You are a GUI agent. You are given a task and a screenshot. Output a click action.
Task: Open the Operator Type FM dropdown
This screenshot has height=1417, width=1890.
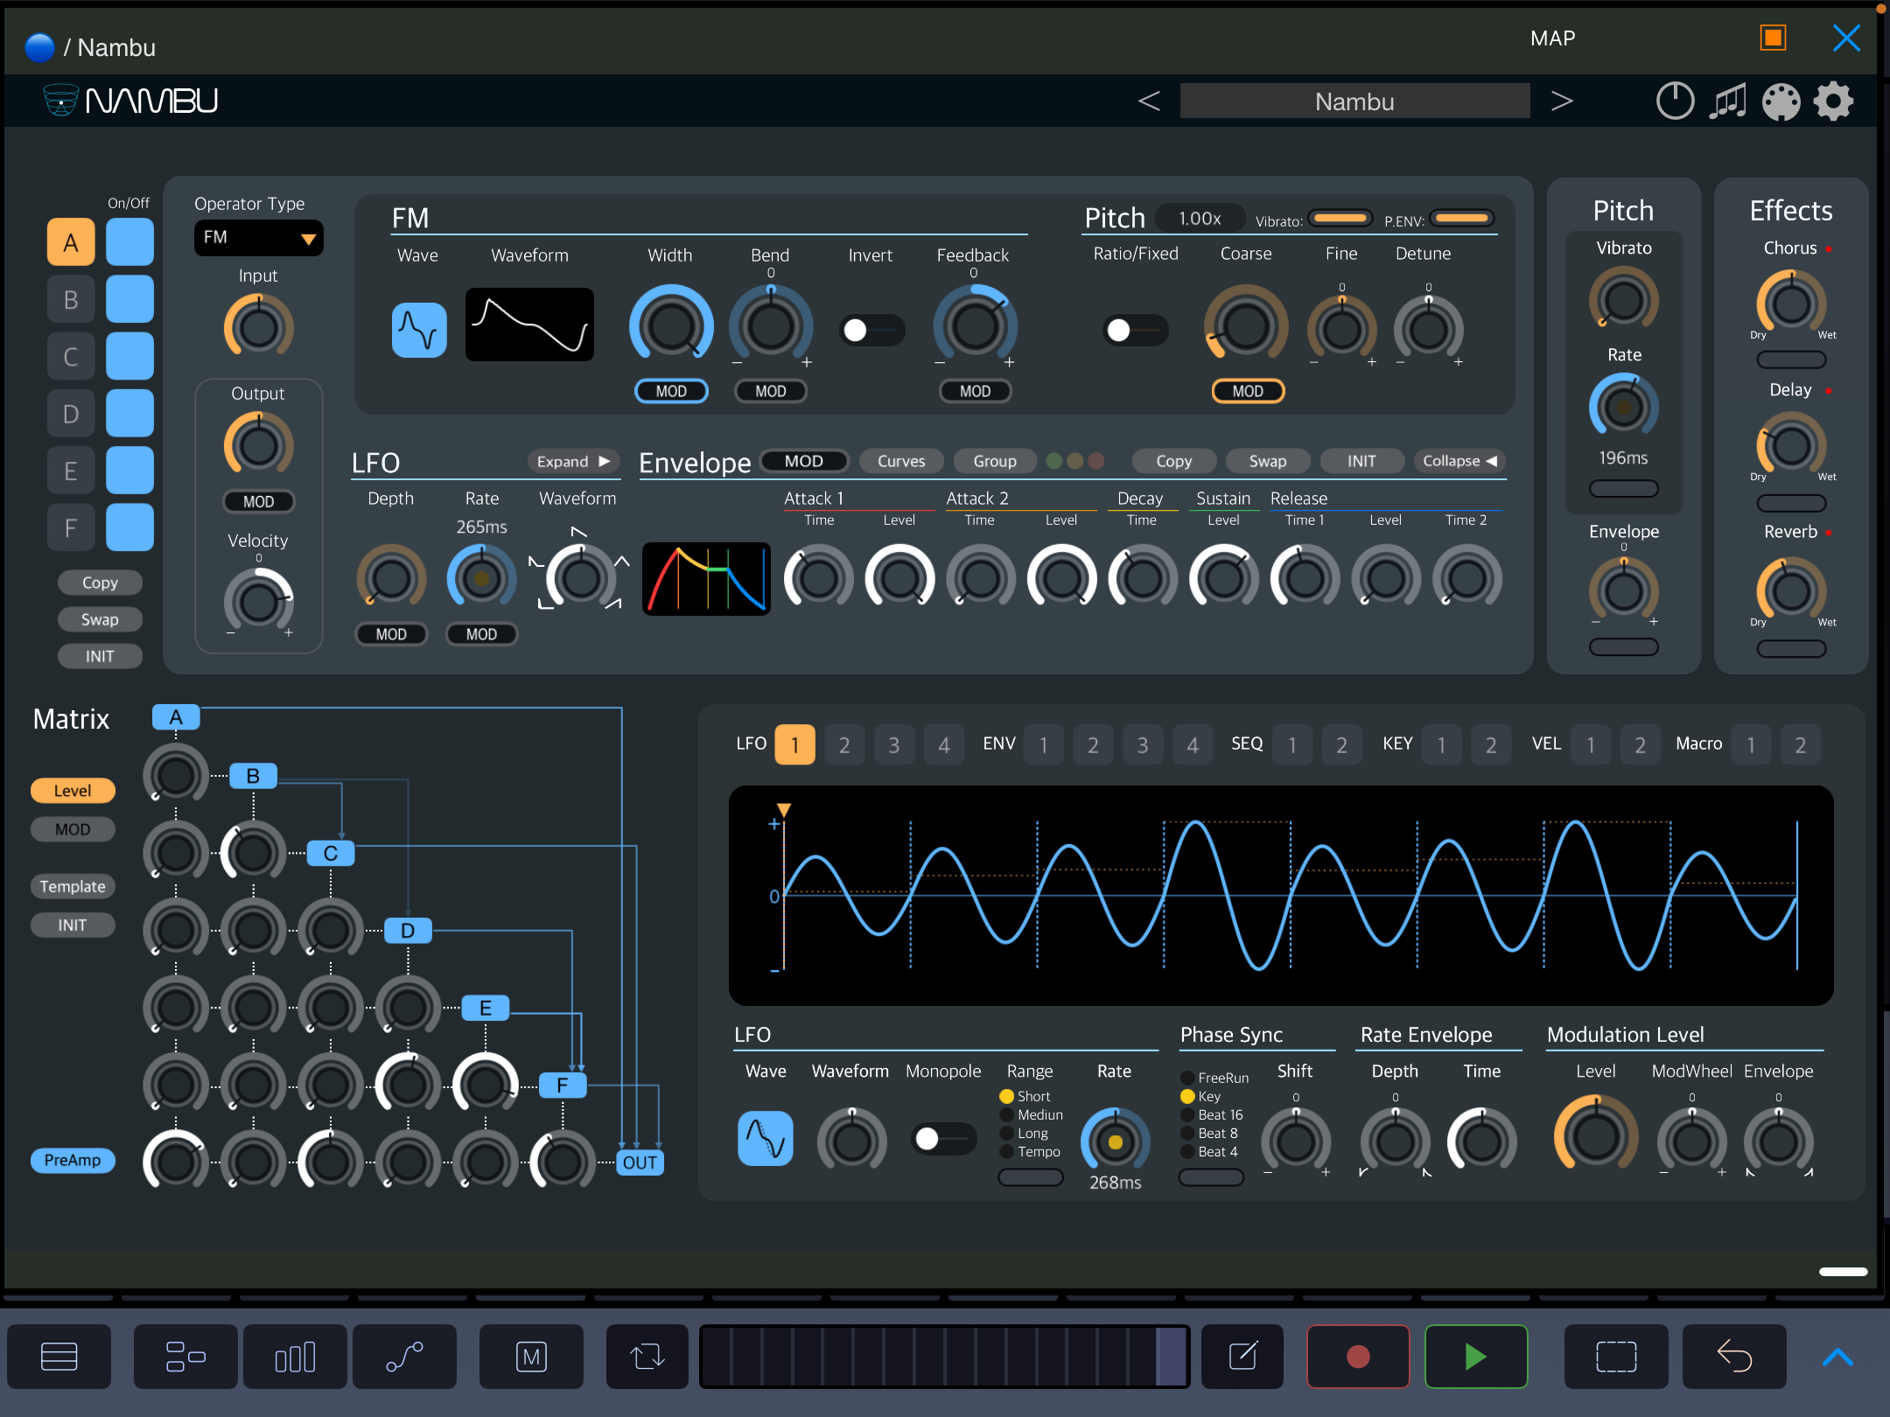pyautogui.click(x=258, y=238)
